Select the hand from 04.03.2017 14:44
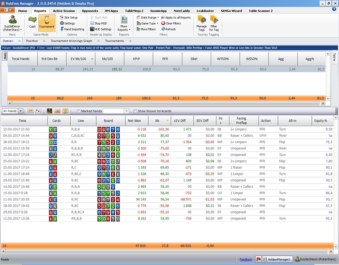Viewport: 339px width, 265px height. point(167,135)
